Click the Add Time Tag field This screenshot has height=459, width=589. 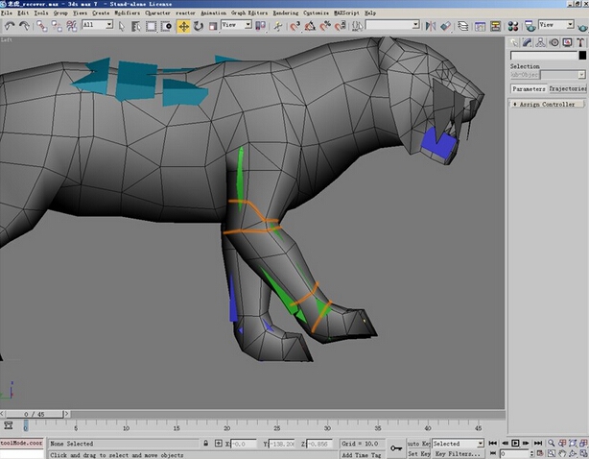tap(362, 454)
